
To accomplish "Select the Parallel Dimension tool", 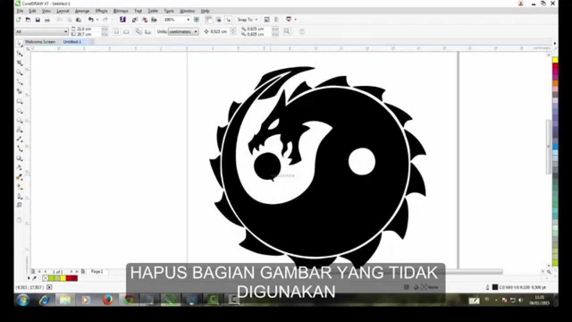I will click(20, 139).
